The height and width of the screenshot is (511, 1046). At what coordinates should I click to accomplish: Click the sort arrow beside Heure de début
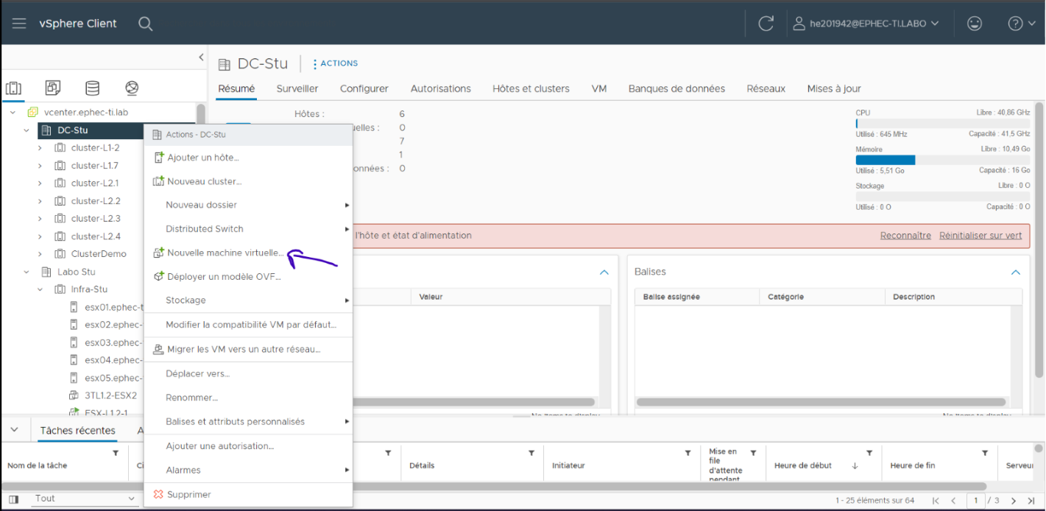pyautogui.click(x=855, y=465)
